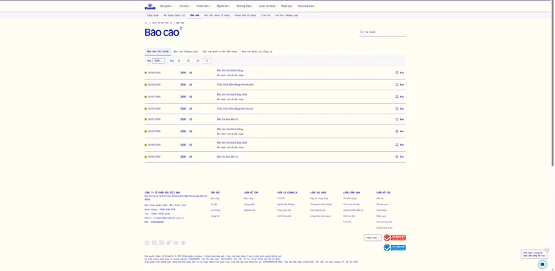View the Q1 'Báo cáo tài chính hợp nhất' document icon

[397, 144]
